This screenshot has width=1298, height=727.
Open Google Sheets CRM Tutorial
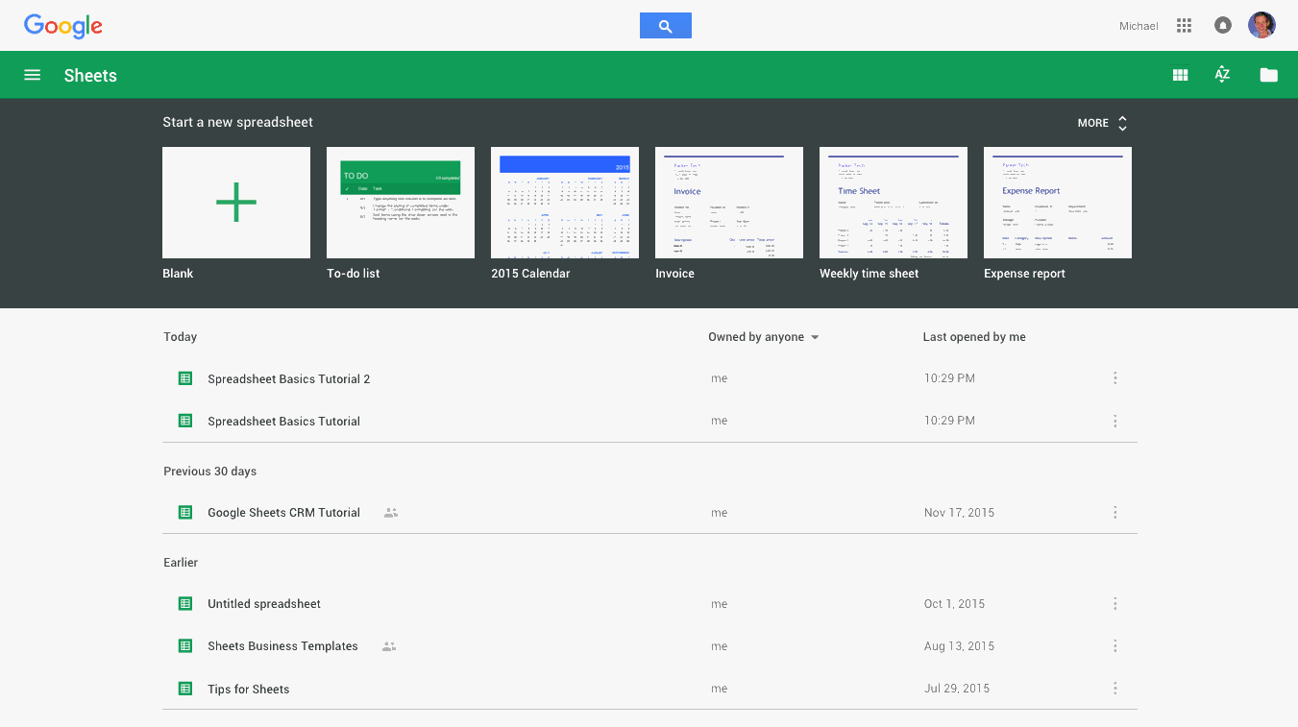tap(282, 512)
